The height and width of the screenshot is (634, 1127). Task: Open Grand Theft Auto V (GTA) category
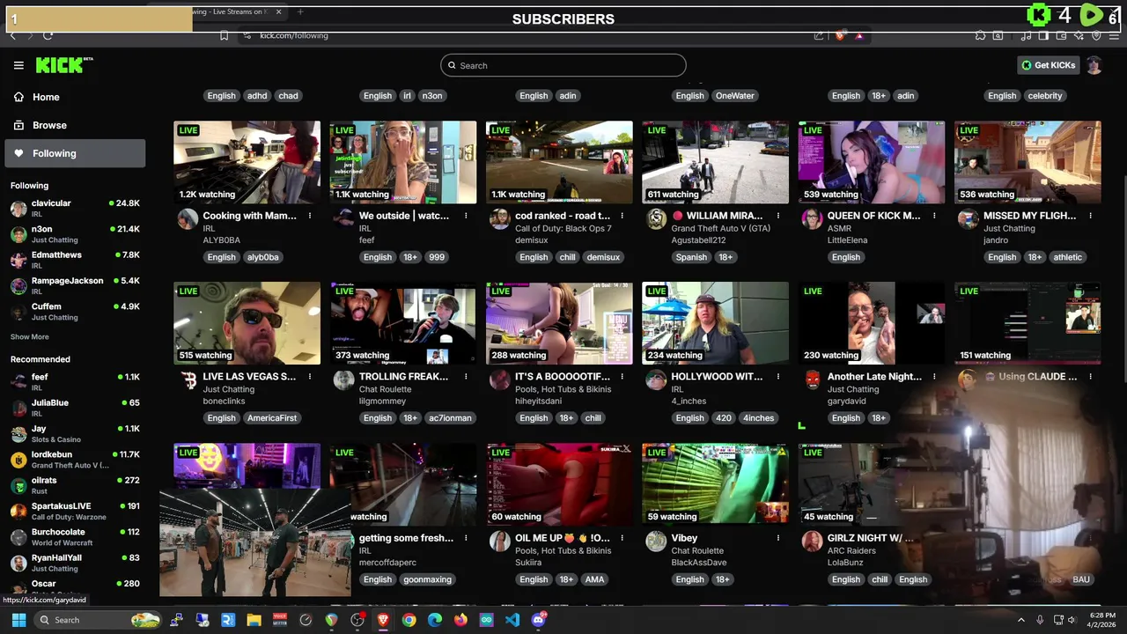pos(720,229)
